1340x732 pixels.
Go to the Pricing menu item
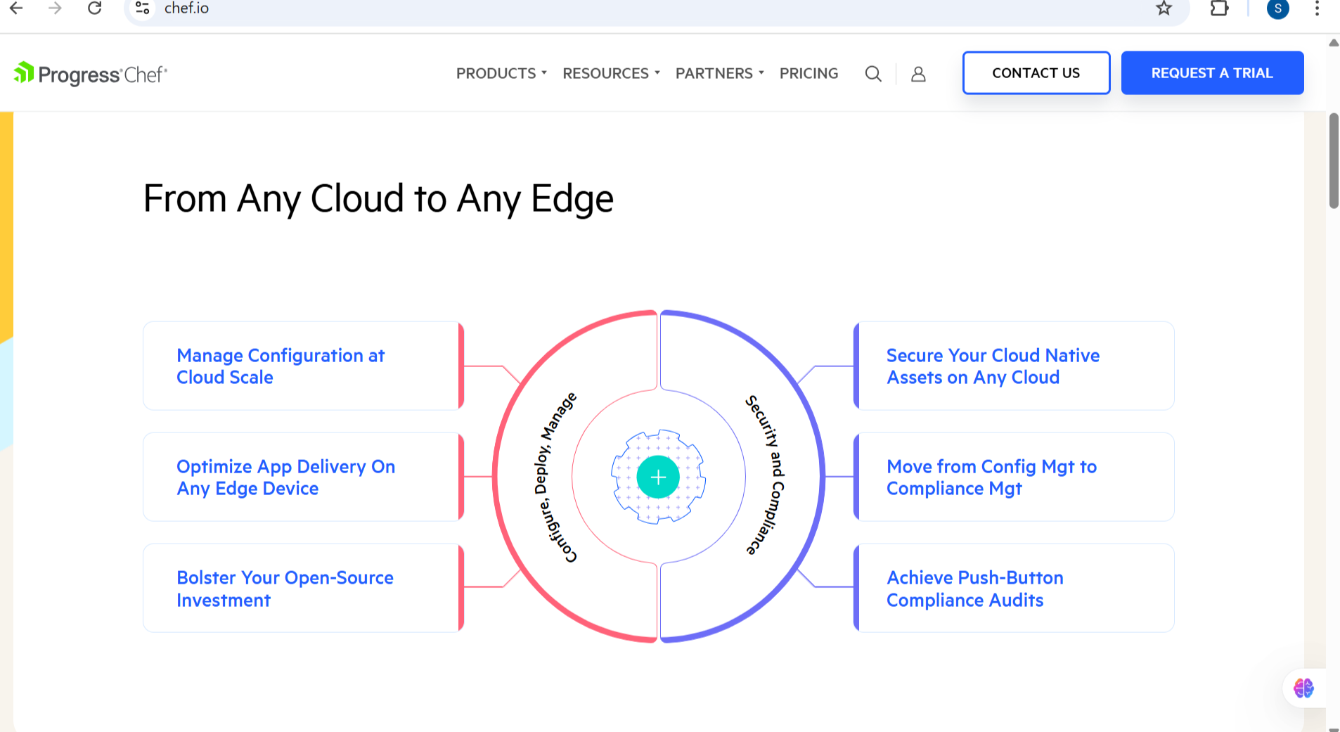pyautogui.click(x=808, y=74)
